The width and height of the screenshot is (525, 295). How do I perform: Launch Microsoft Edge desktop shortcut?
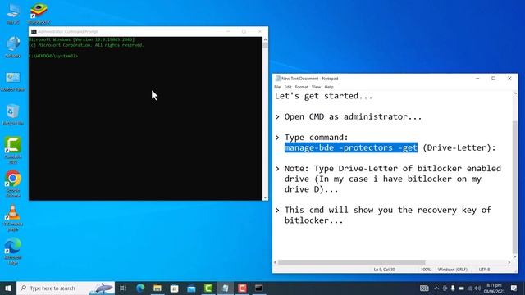coord(13,252)
